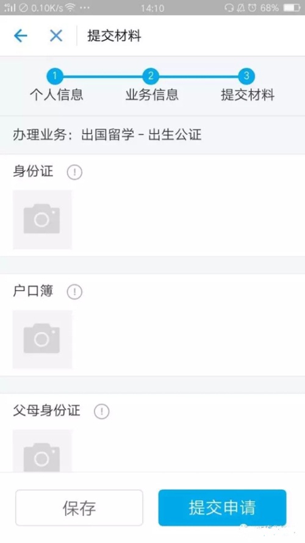Select step 1 circle 个人信息
Viewport: 305px width, 543px height.
tap(55, 76)
